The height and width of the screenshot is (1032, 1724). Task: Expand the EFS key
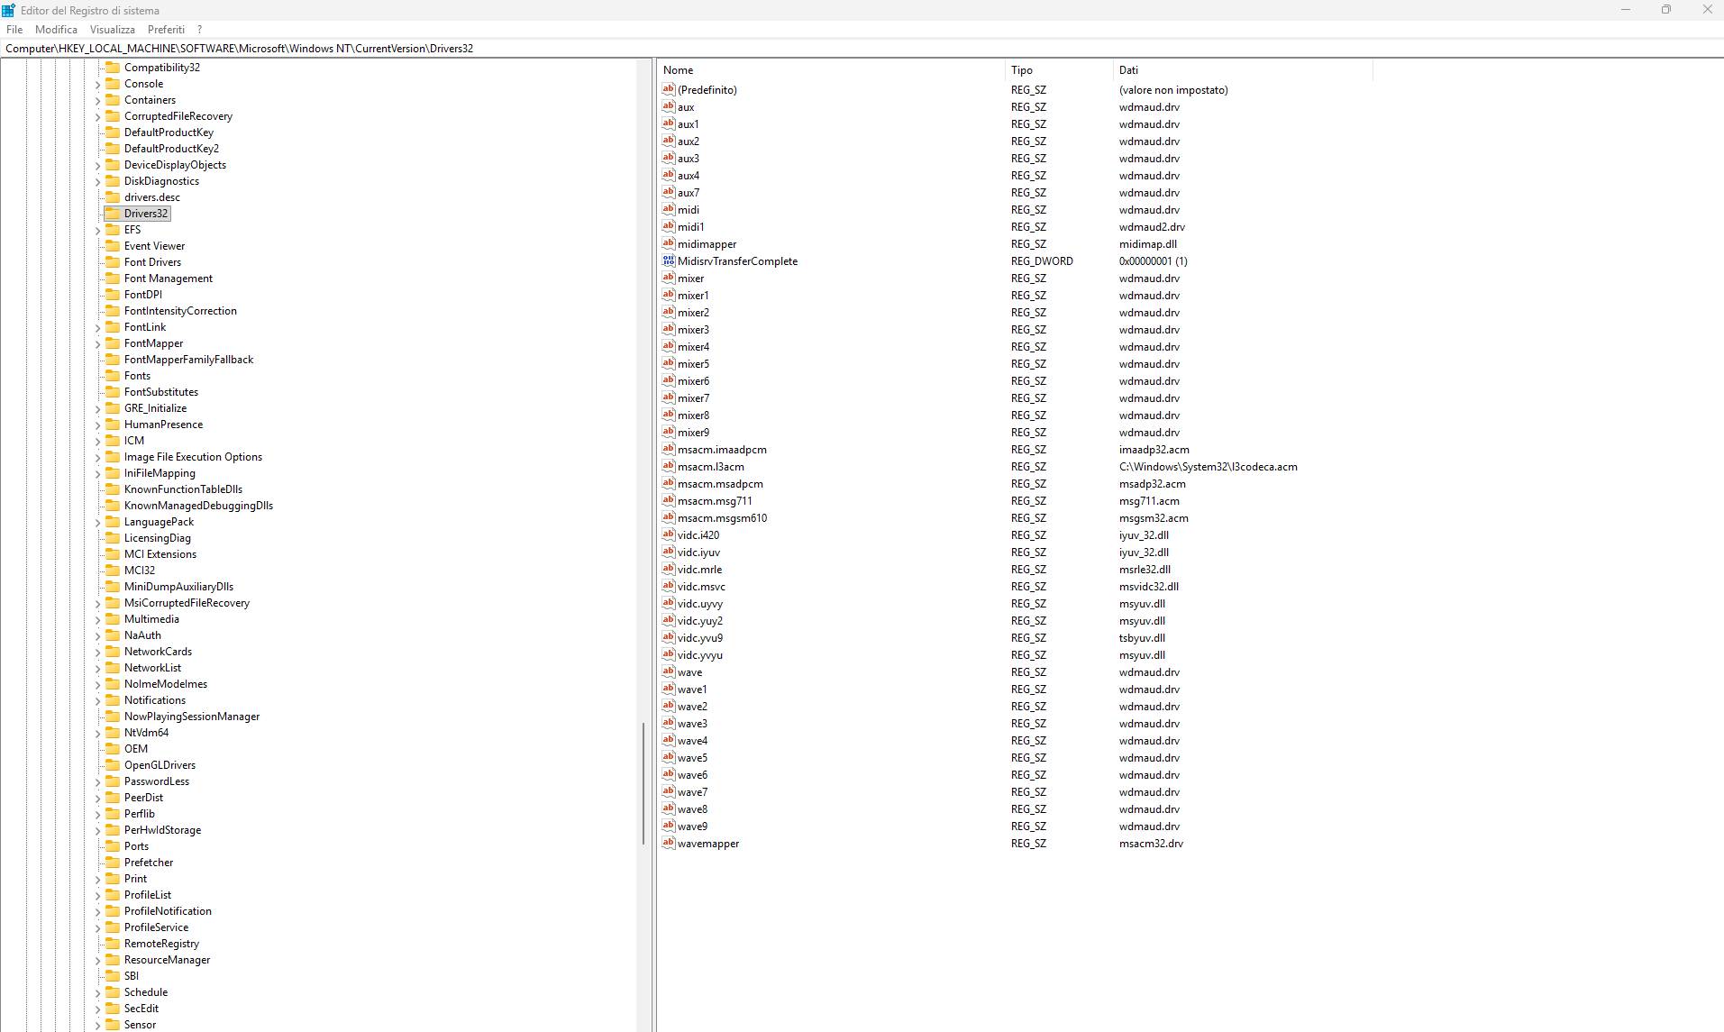[x=97, y=231]
